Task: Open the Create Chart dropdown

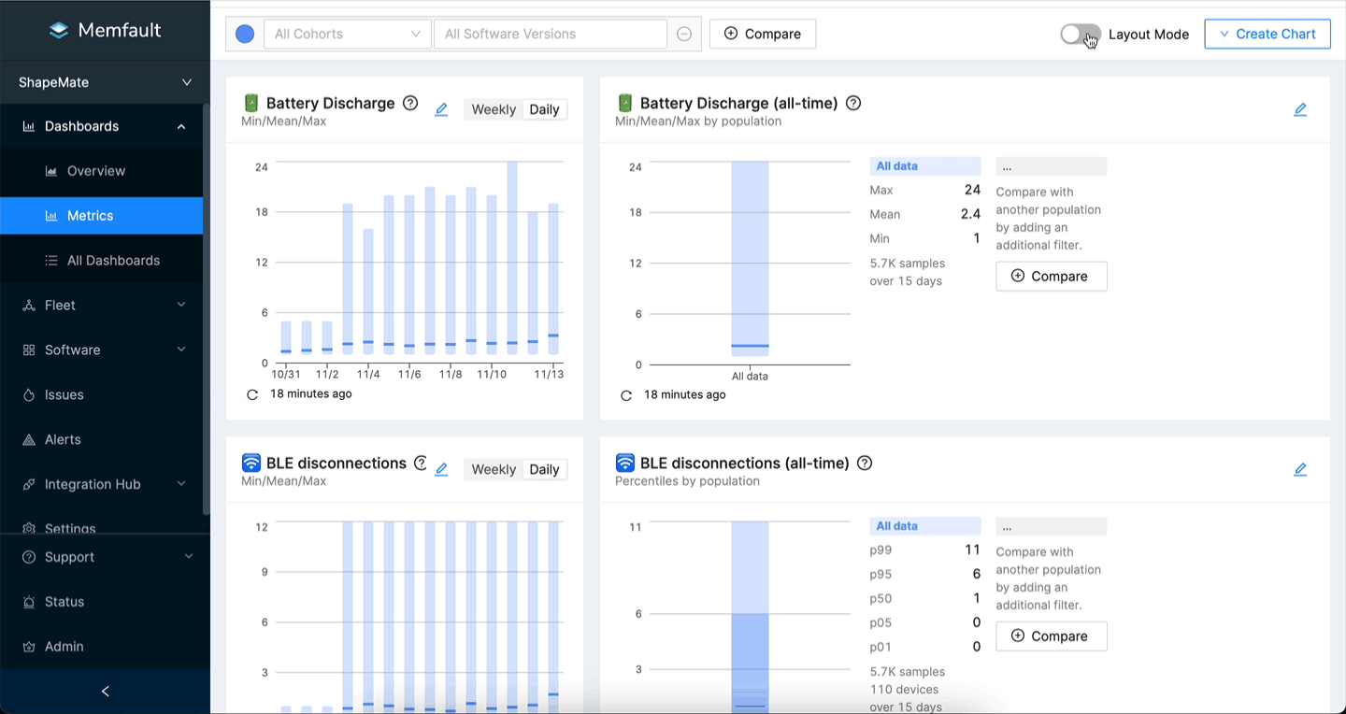Action: 1267,34
